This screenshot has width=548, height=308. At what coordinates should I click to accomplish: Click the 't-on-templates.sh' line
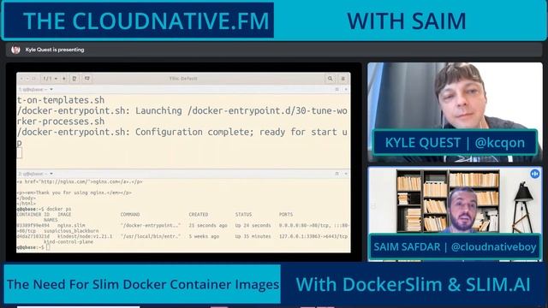61,100
